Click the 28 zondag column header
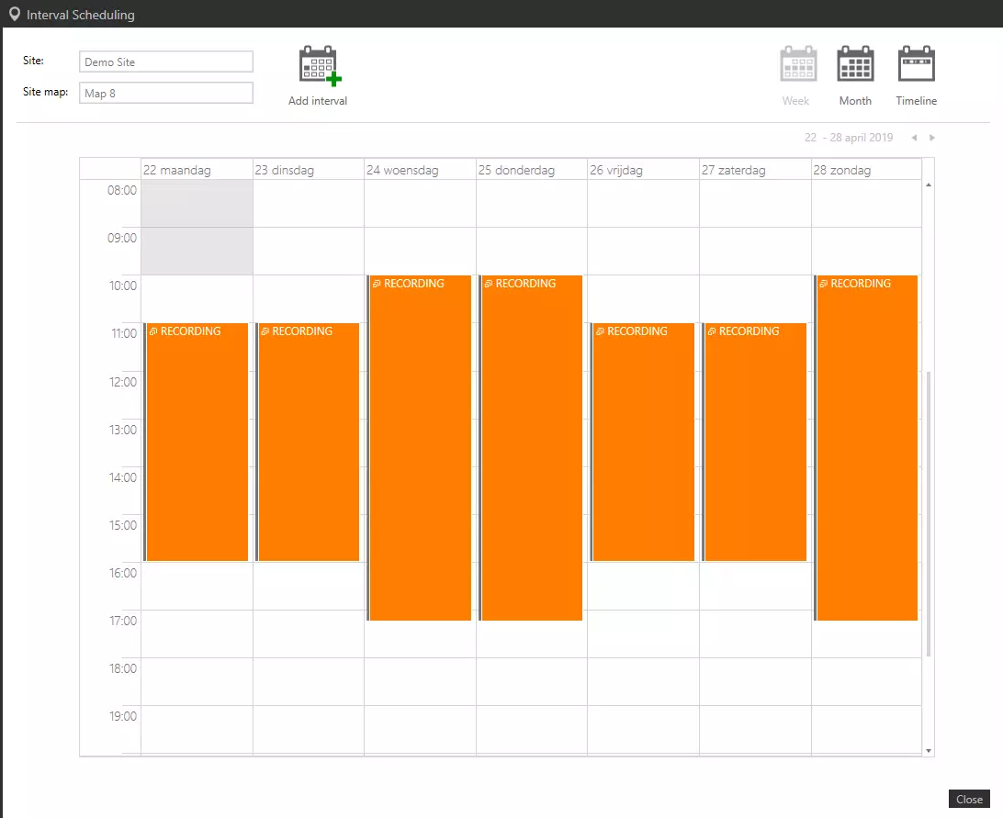The height and width of the screenshot is (818, 1003). tap(867, 170)
